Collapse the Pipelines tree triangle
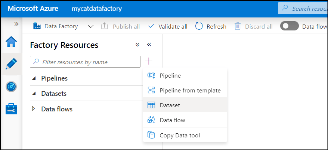Viewport: 328px width, 150px height. click(34, 78)
